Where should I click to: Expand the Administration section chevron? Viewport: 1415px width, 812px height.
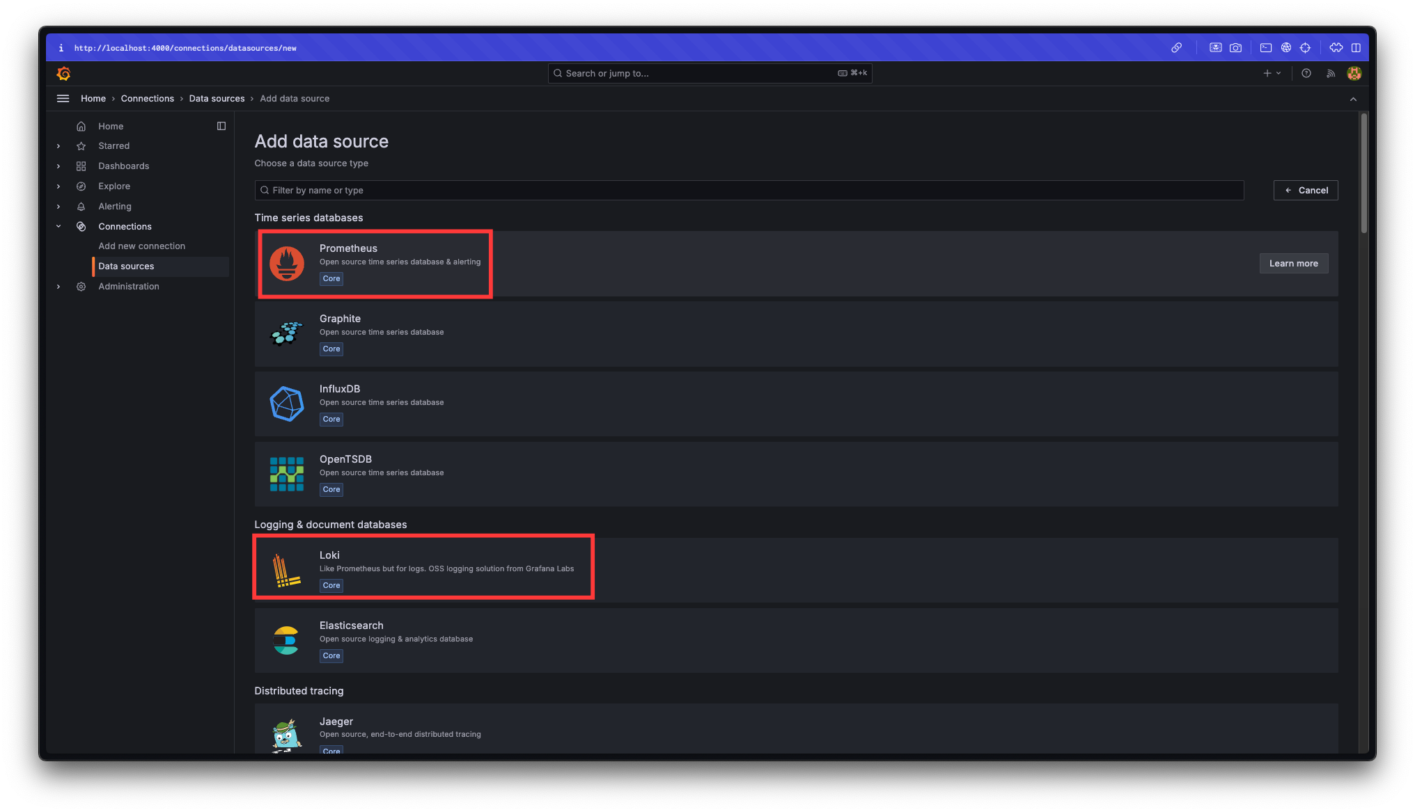(x=58, y=287)
